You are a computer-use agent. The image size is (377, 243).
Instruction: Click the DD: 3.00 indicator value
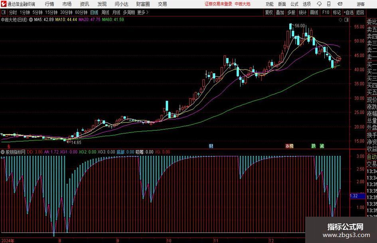point(35,152)
